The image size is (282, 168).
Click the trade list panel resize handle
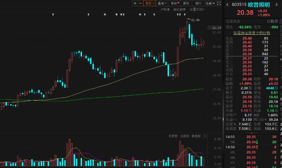click(x=252, y=133)
